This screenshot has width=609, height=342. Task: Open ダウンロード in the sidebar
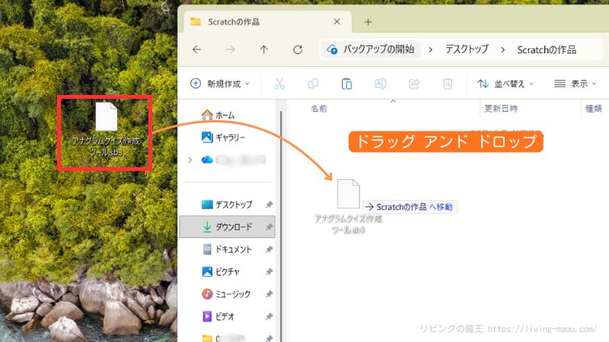233,226
